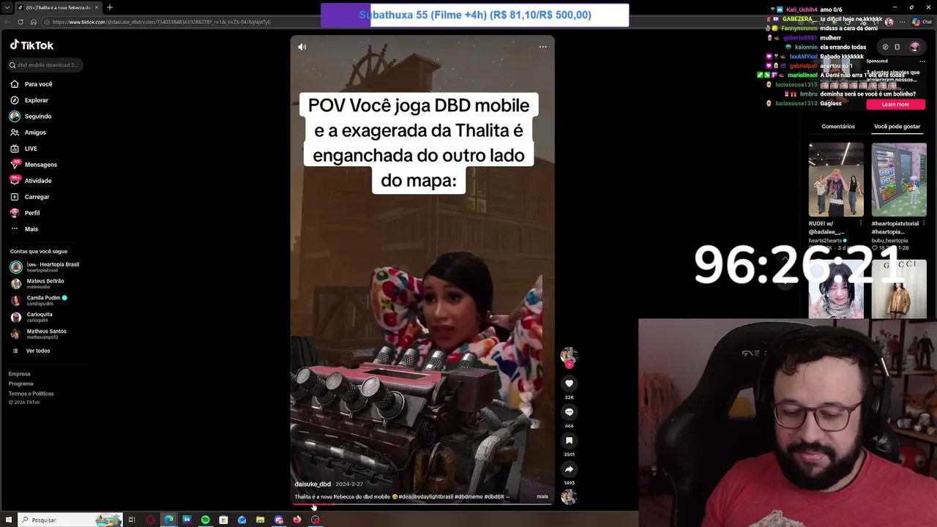
Task: Open Matheus Santos followed account
Action: click(x=40, y=334)
